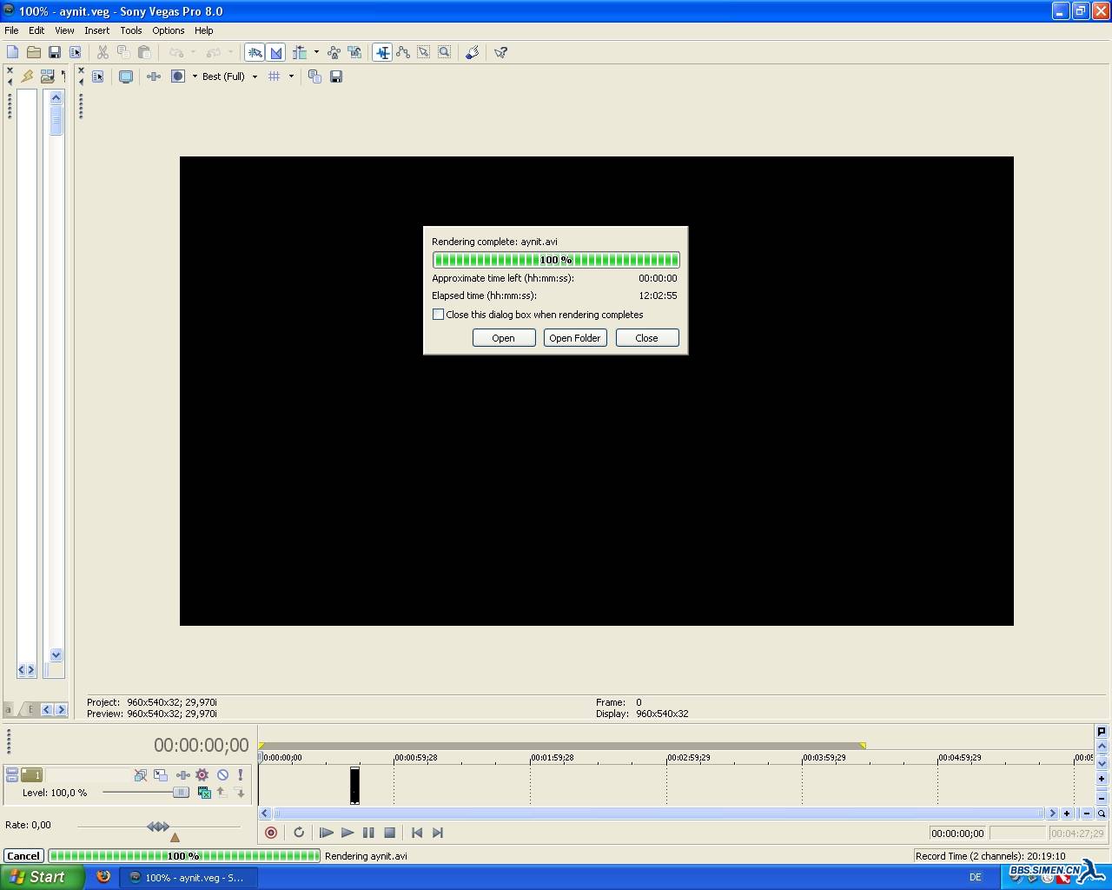Viewport: 1112px width, 890px height.
Task: Open the Best (Full) preview quality dropdown
Action: pos(230,76)
